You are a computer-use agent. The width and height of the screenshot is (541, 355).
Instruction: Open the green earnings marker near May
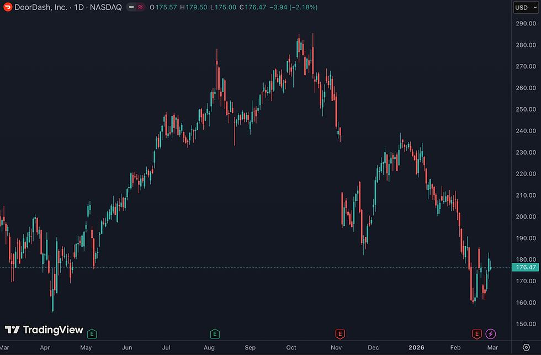(92, 334)
